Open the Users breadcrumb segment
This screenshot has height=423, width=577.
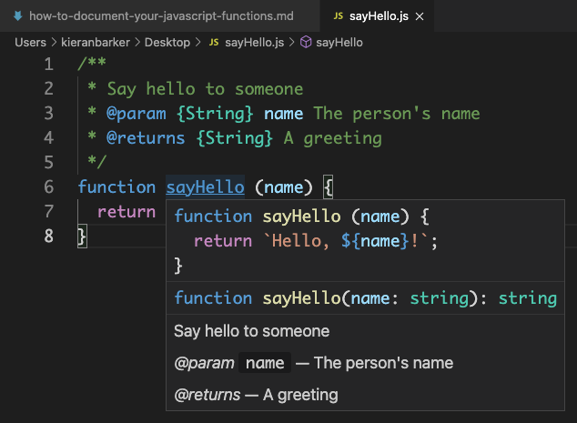click(30, 42)
